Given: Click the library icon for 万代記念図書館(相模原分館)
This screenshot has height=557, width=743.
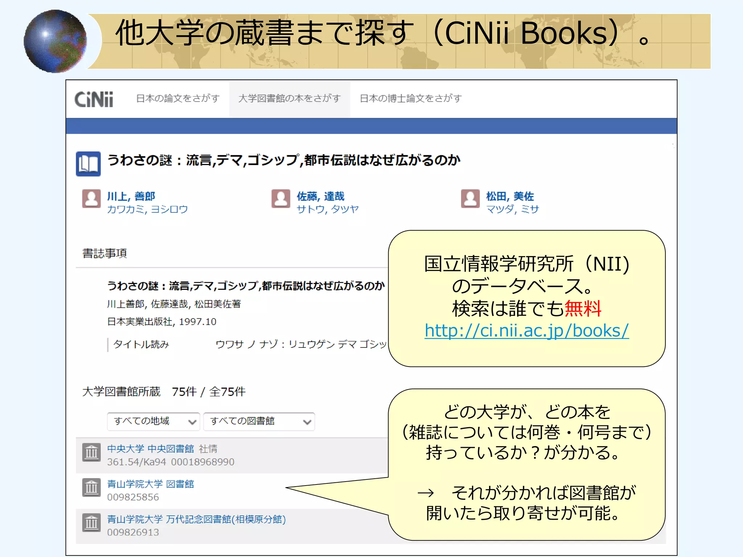Looking at the screenshot, I should (x=91, y=523).
